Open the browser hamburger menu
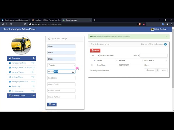Image resolution: width=174 pixels, height=130 pixels. (172, 24)
